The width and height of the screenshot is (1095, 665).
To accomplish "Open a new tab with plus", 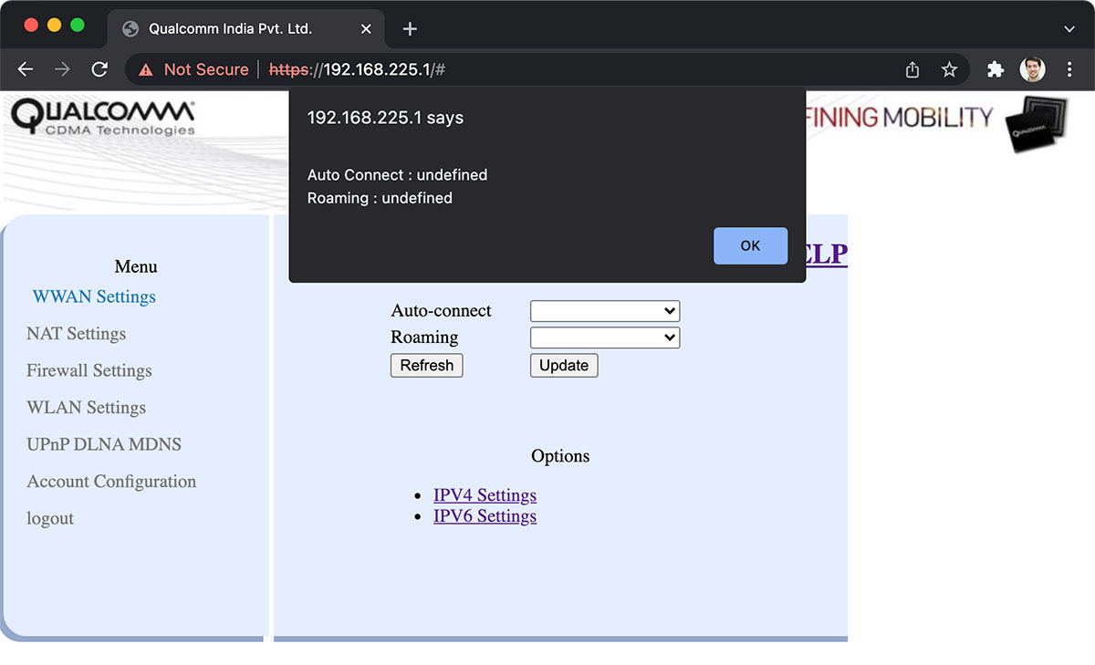I will (410, 29).
